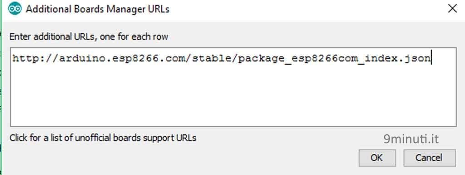Confirm the URLs with the OK button

(x=377, y=157)
